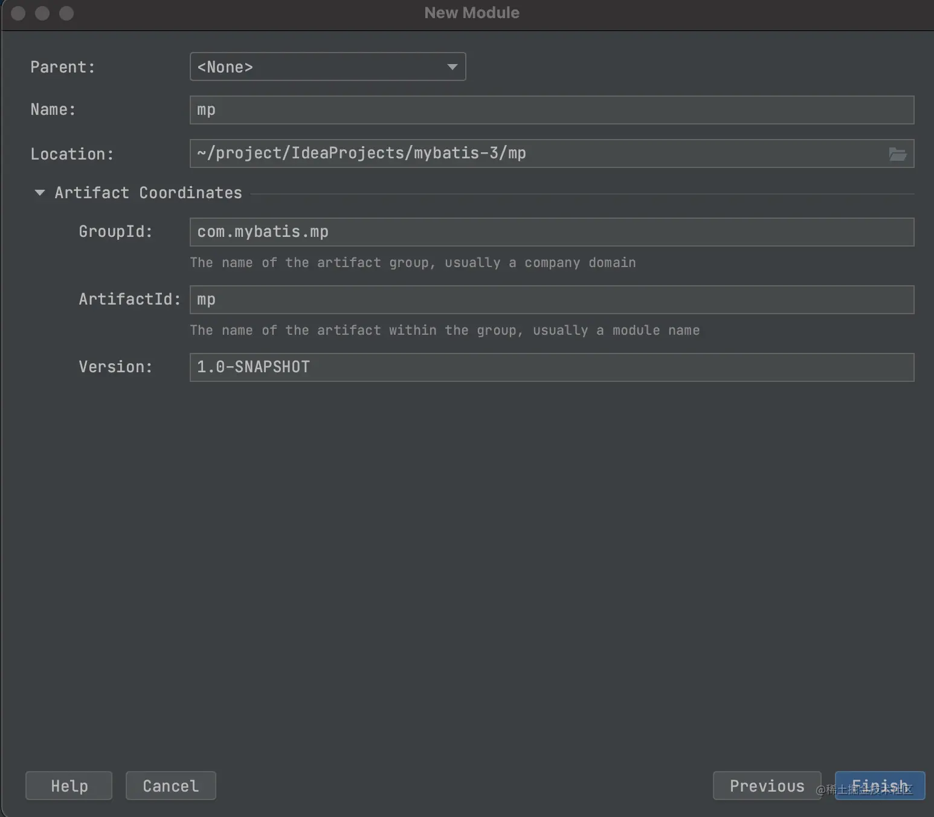
Task: Click Finish to create the module
Action: click(880, 786)
